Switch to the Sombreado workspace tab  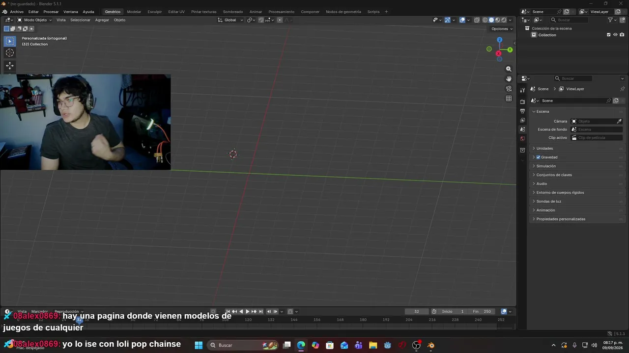point(233,12)
